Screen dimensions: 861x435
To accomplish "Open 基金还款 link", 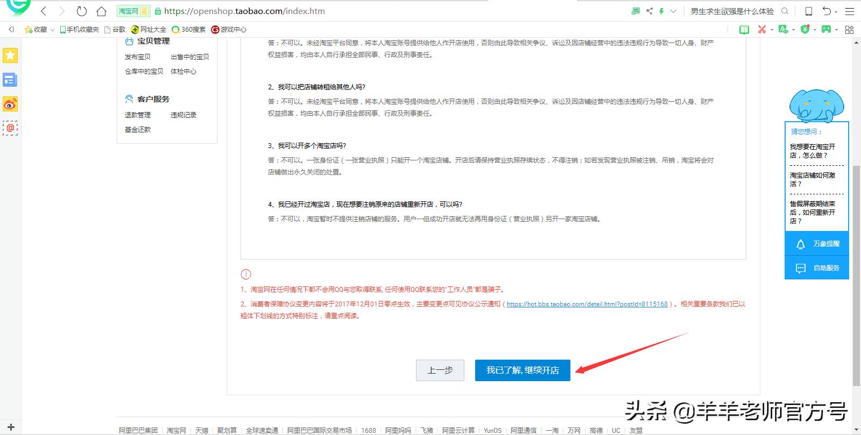I will 138,129.
